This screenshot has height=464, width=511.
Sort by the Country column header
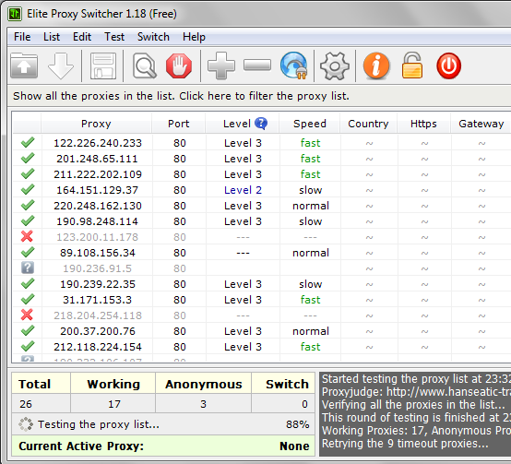[x=368, y=124]
